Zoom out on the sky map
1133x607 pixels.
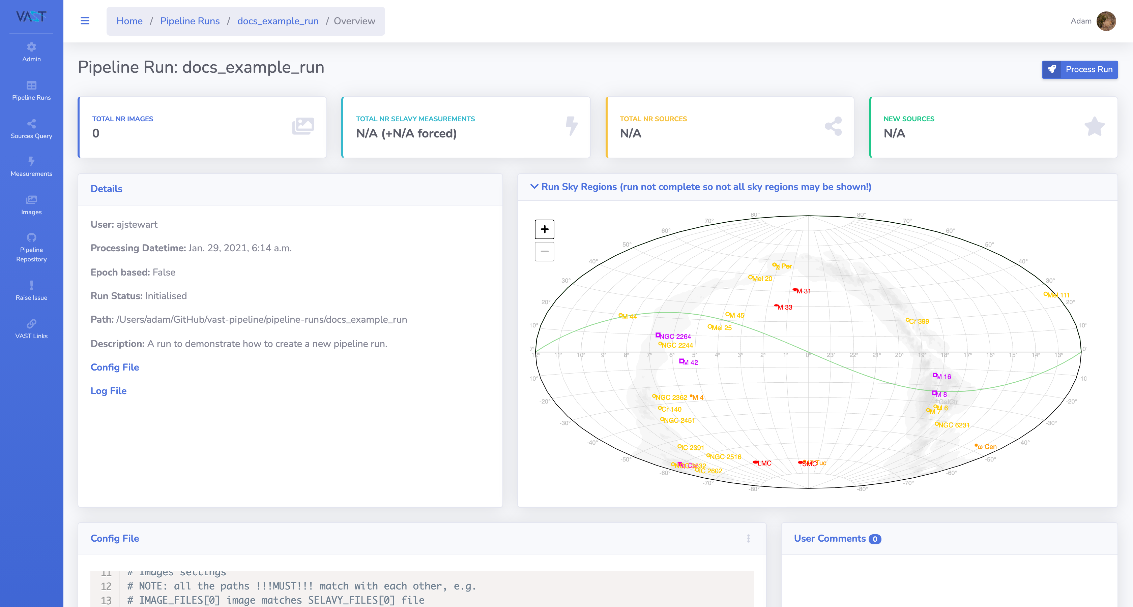(x=544, y=252)
